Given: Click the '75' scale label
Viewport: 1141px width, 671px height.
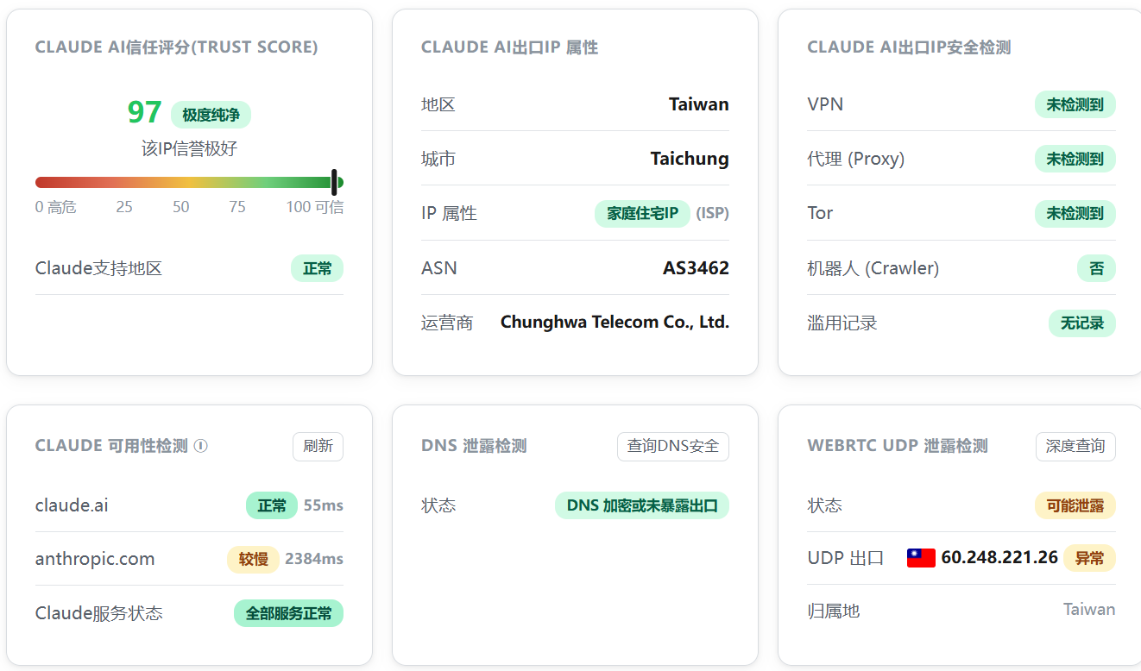Looking at the screenshot, I should tap(237, 207).
